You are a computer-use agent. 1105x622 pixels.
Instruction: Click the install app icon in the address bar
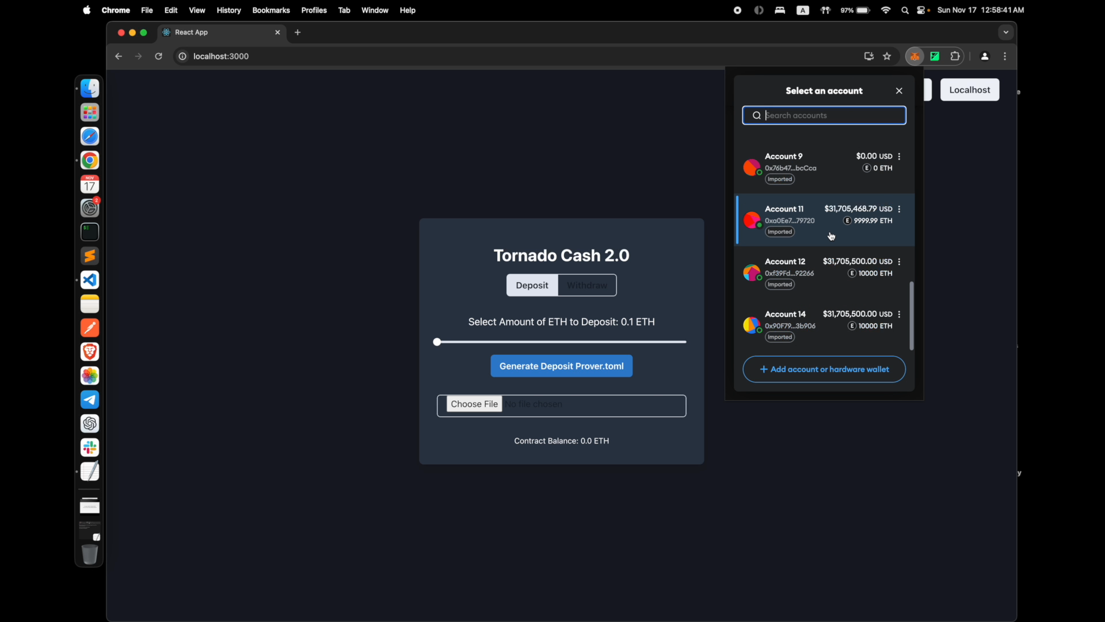click(x=868, y=56)
